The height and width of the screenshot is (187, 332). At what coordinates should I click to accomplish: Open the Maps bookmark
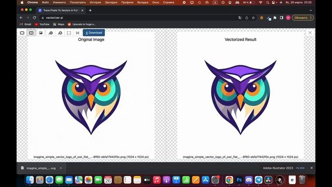(x=59, y=24)
